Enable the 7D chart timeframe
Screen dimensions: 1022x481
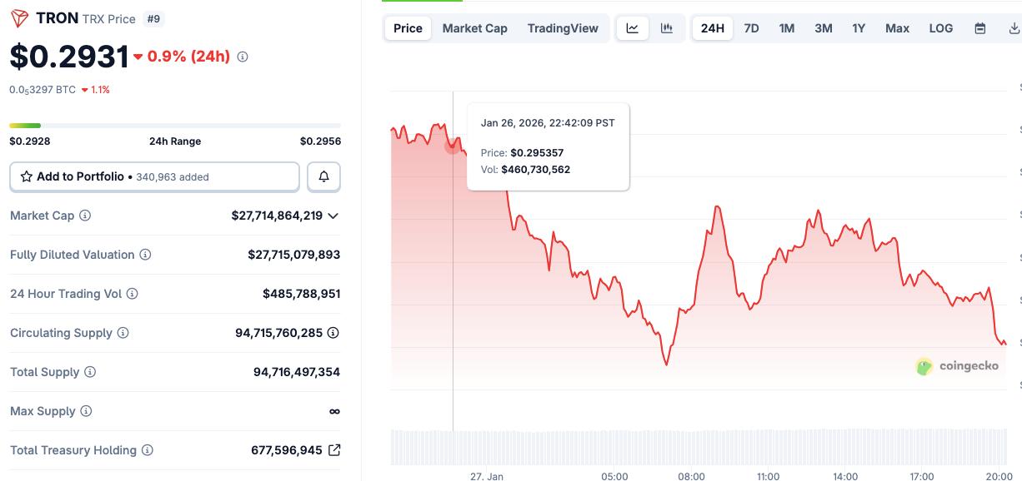[752, 27]
